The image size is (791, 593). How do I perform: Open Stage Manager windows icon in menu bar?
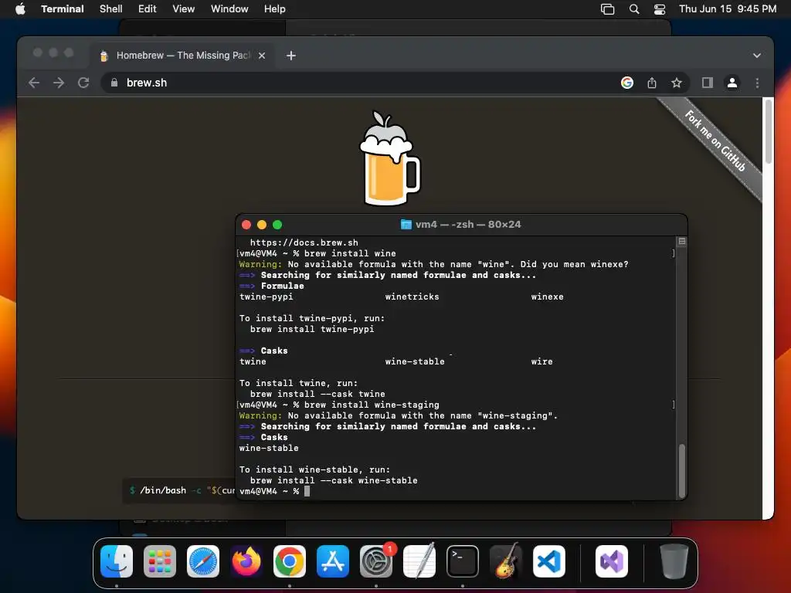(607, 9)
